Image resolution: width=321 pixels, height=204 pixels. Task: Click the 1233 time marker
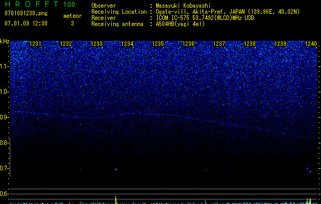(x=96, y=44)
